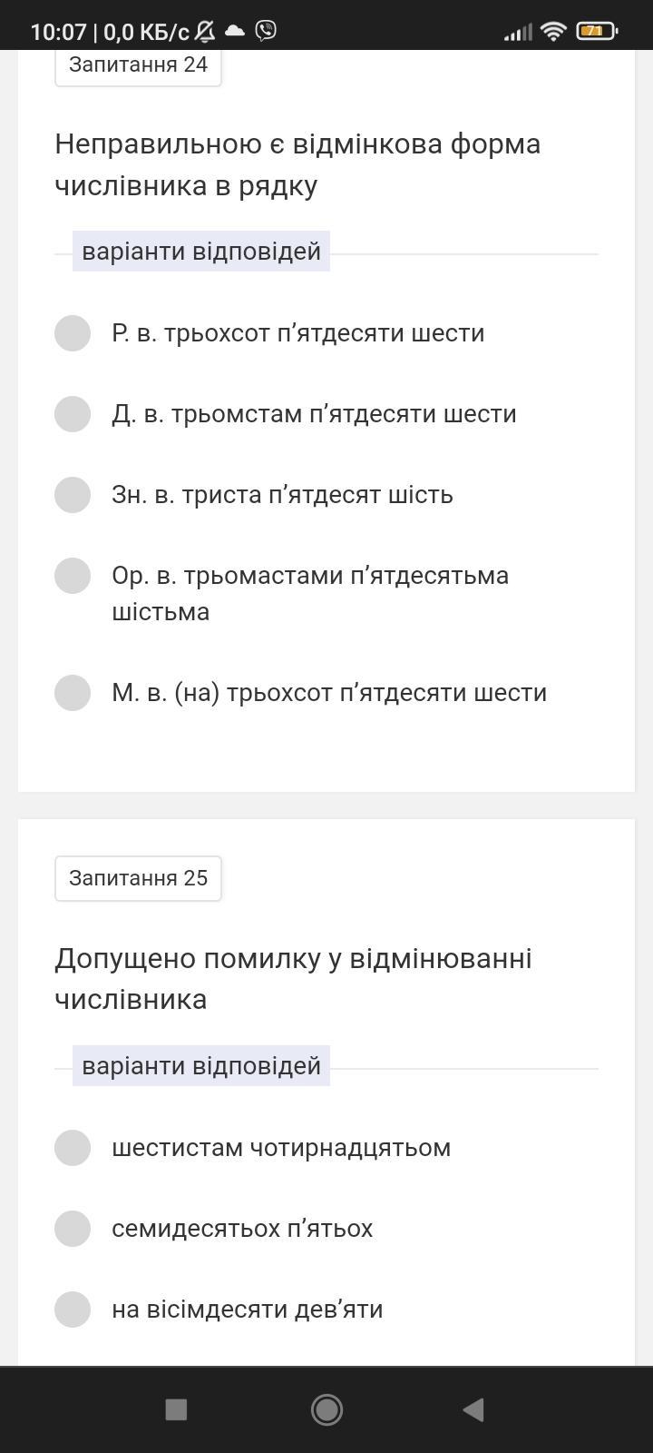Screen dimensions: 653x1453
Task: Tap the 'Запитання 25' label
Action: [138, 878]
